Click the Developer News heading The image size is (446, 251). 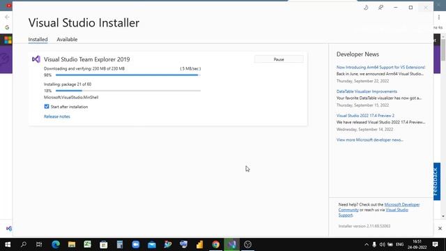pyautogui.click(x=357, y=54)
